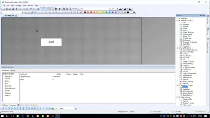
Task: Select Colors in the properties tree
Action: tap(7, 79)
